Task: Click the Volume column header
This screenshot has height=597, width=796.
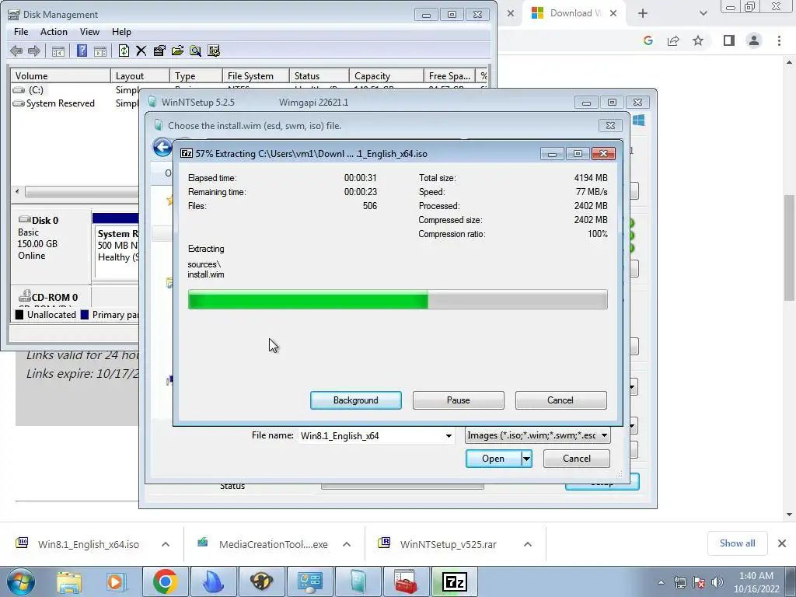Action: click(x=61, y=75)
